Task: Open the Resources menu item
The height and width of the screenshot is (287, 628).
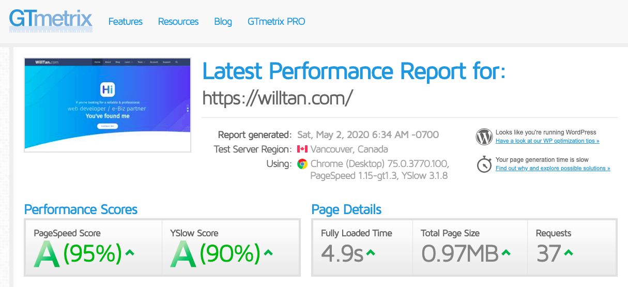Action: [178, 22]
